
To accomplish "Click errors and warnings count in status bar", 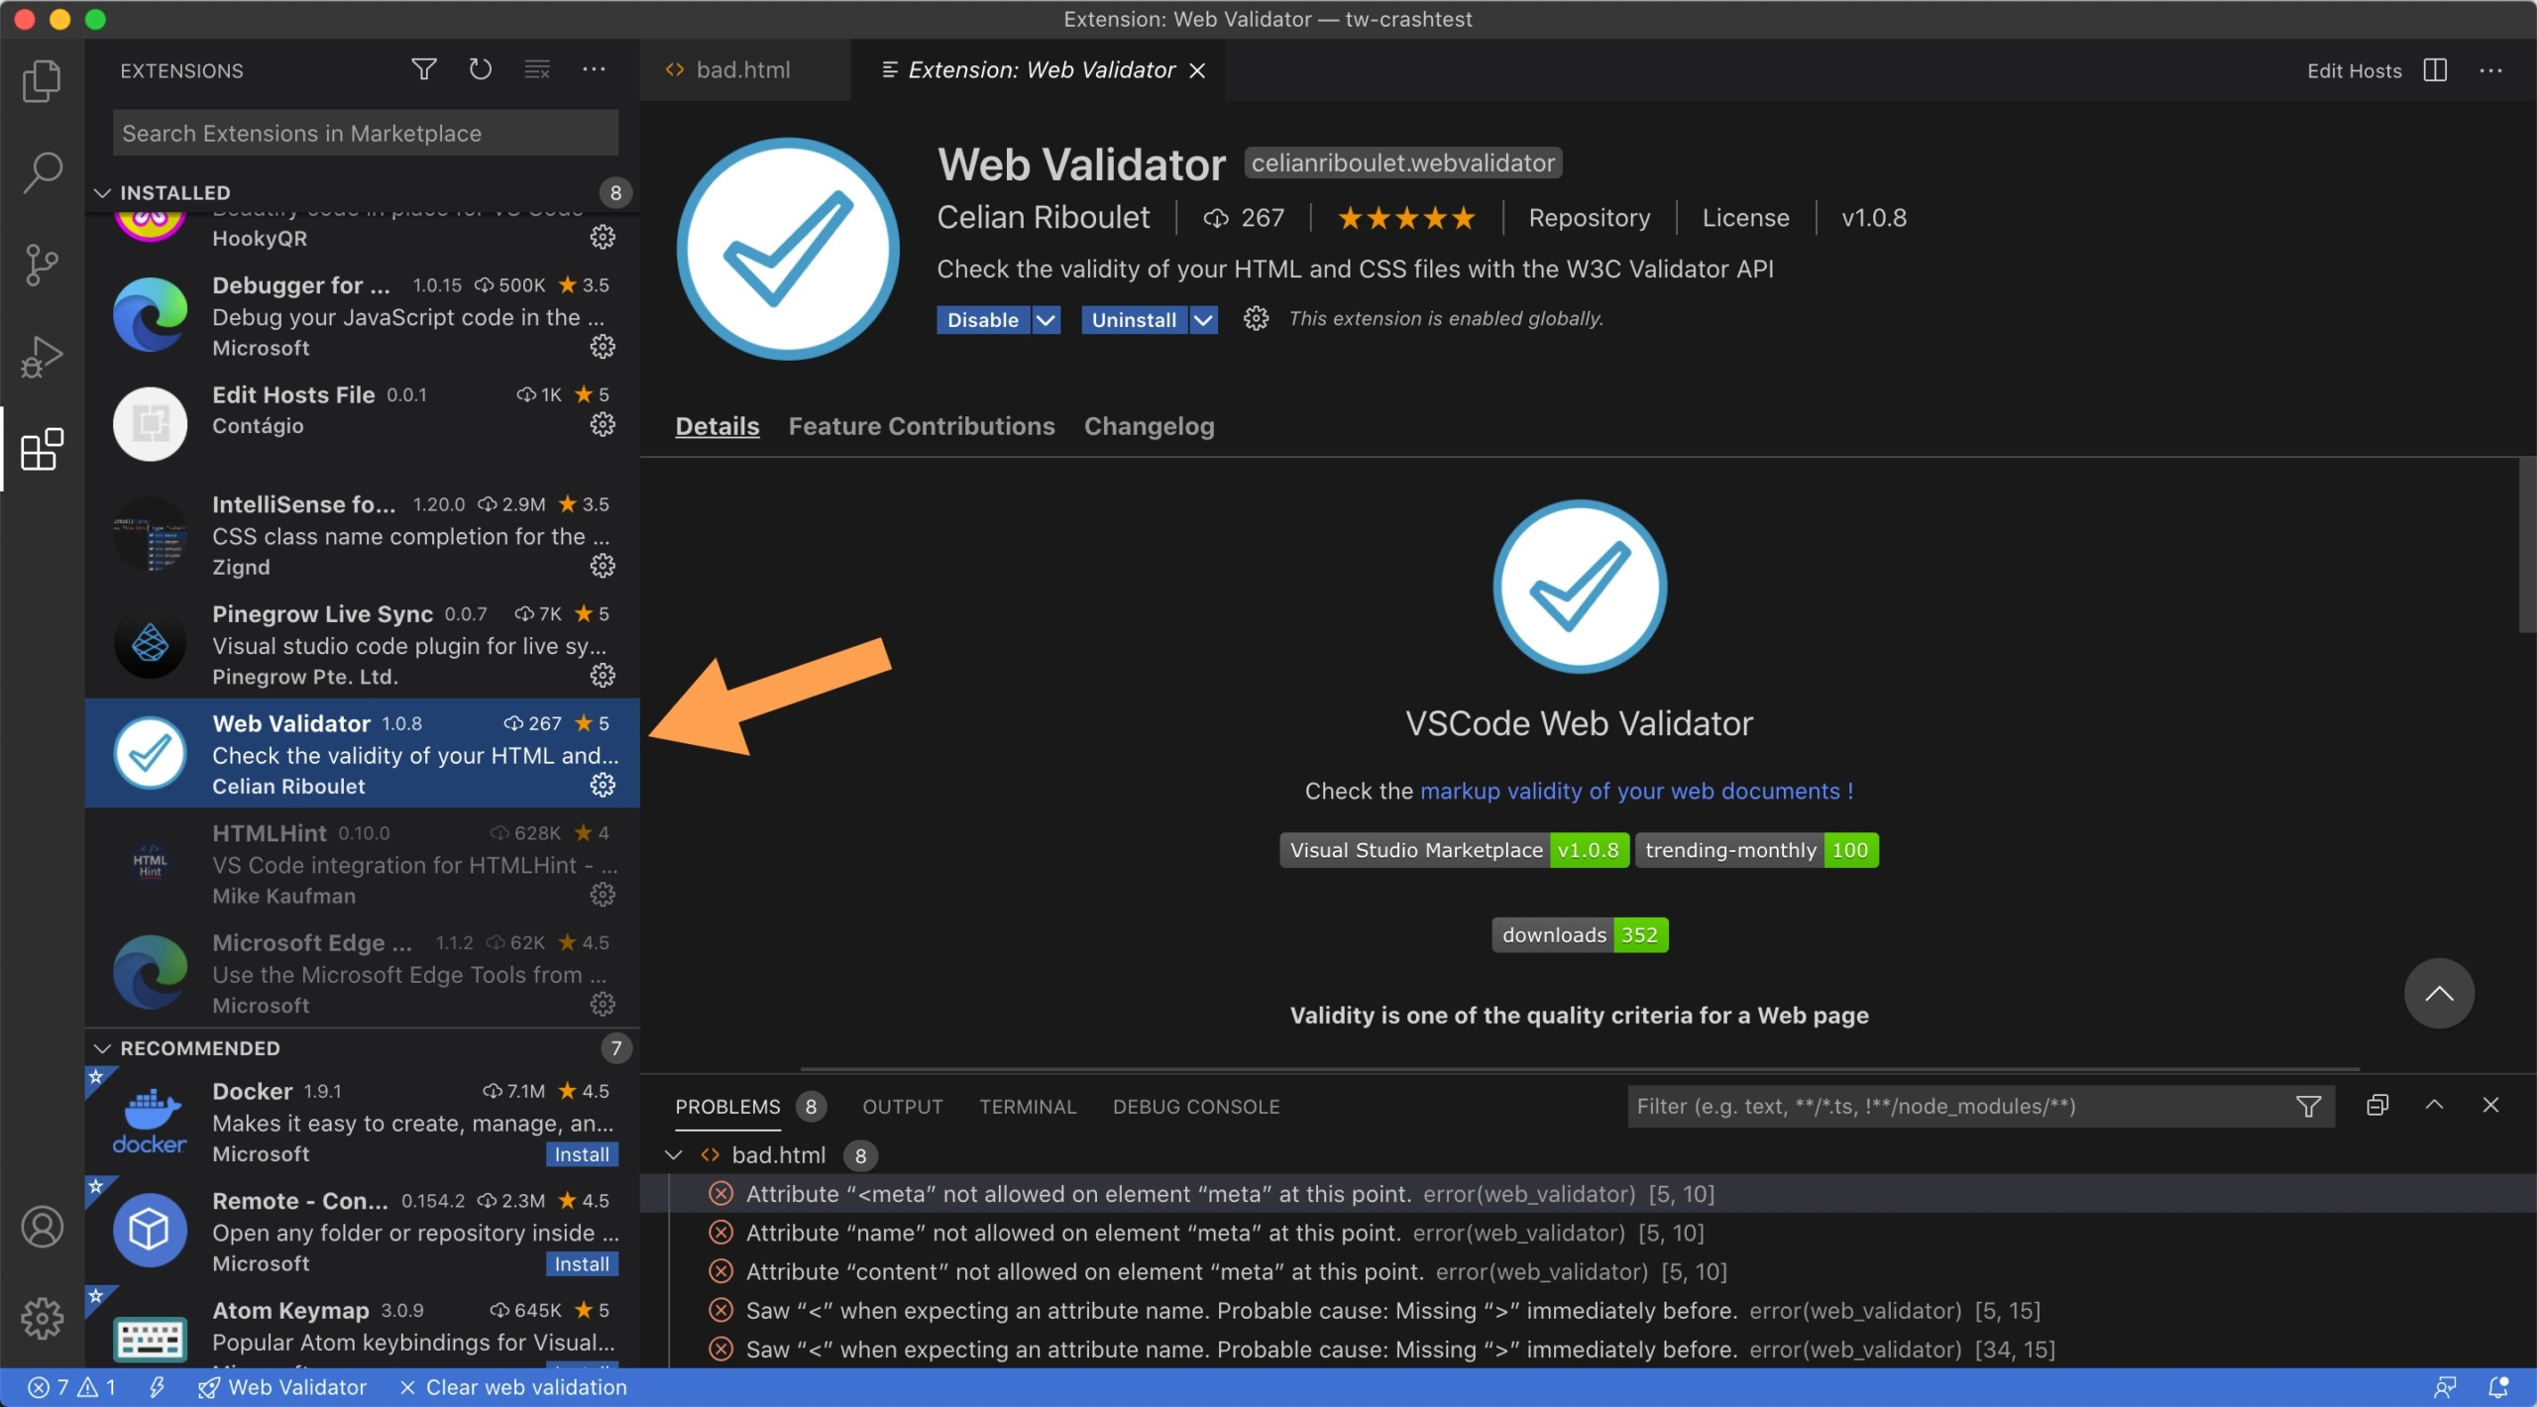I will (x=71, y=1387).
